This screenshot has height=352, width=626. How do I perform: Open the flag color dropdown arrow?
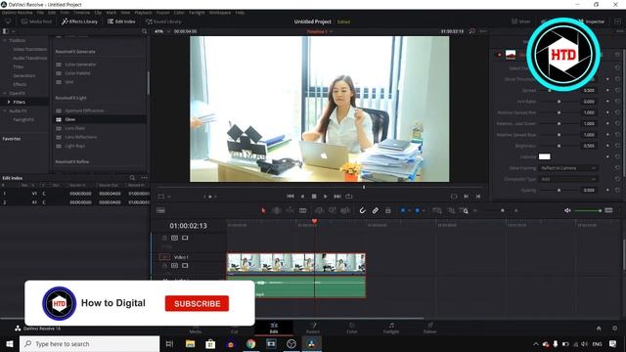[x=409, y=210]
